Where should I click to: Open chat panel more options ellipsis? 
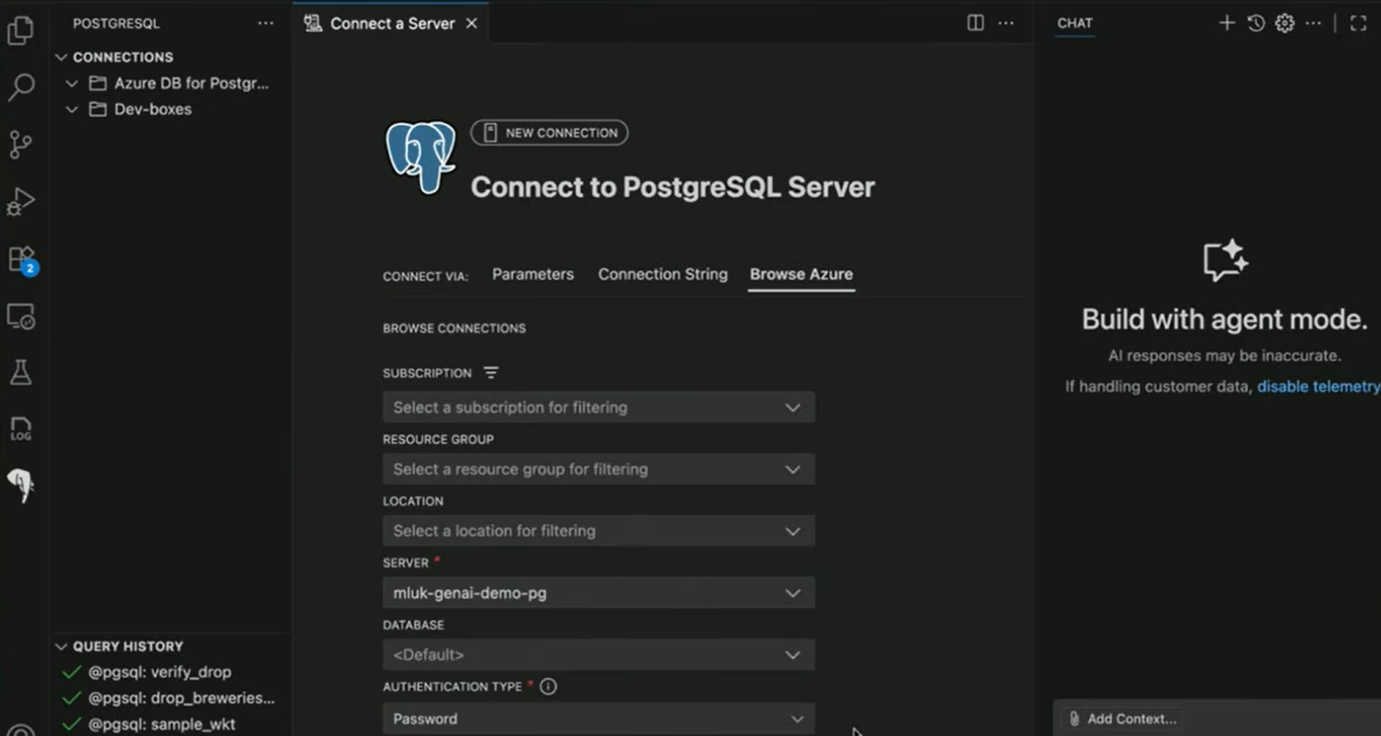tap(1314, 23)
